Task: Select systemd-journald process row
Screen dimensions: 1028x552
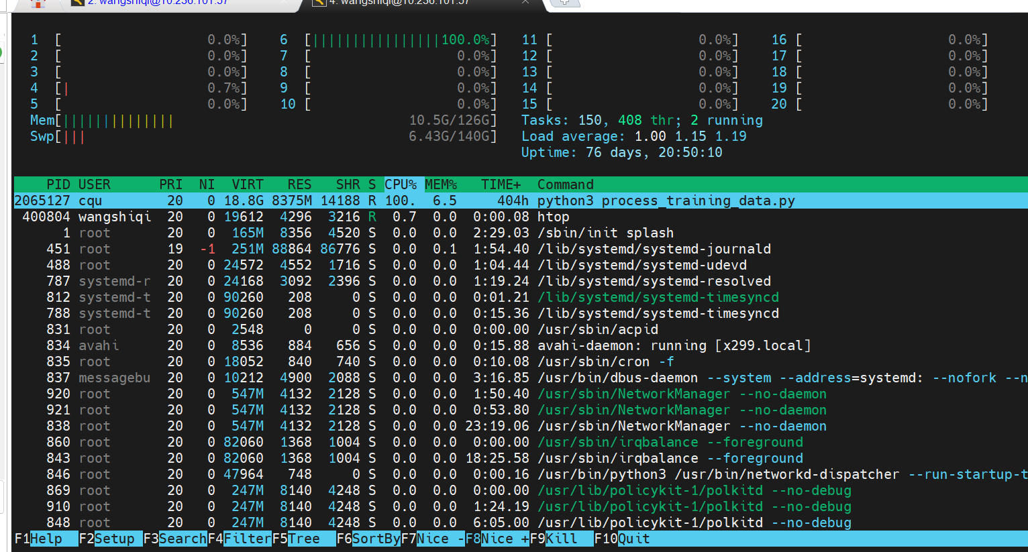Action: [521, 249]
